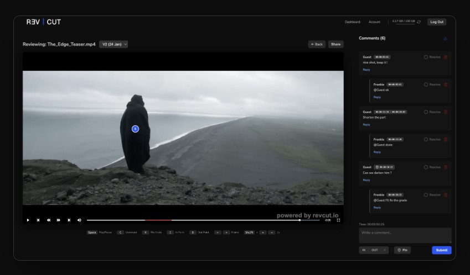Reply to the 'Can we darken him ?' comment
Image resolution: width=470 pixels, height=275 pixels.
coord(366,180)
